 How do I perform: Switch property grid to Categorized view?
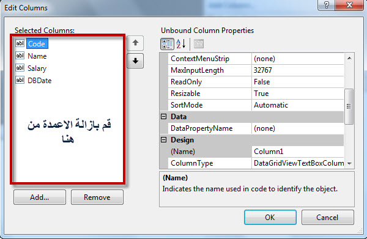[x=167, y=44]
